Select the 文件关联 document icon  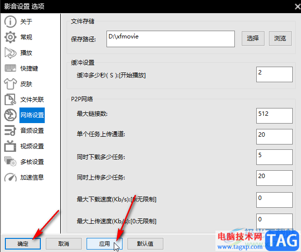click(x=10, y=99)
